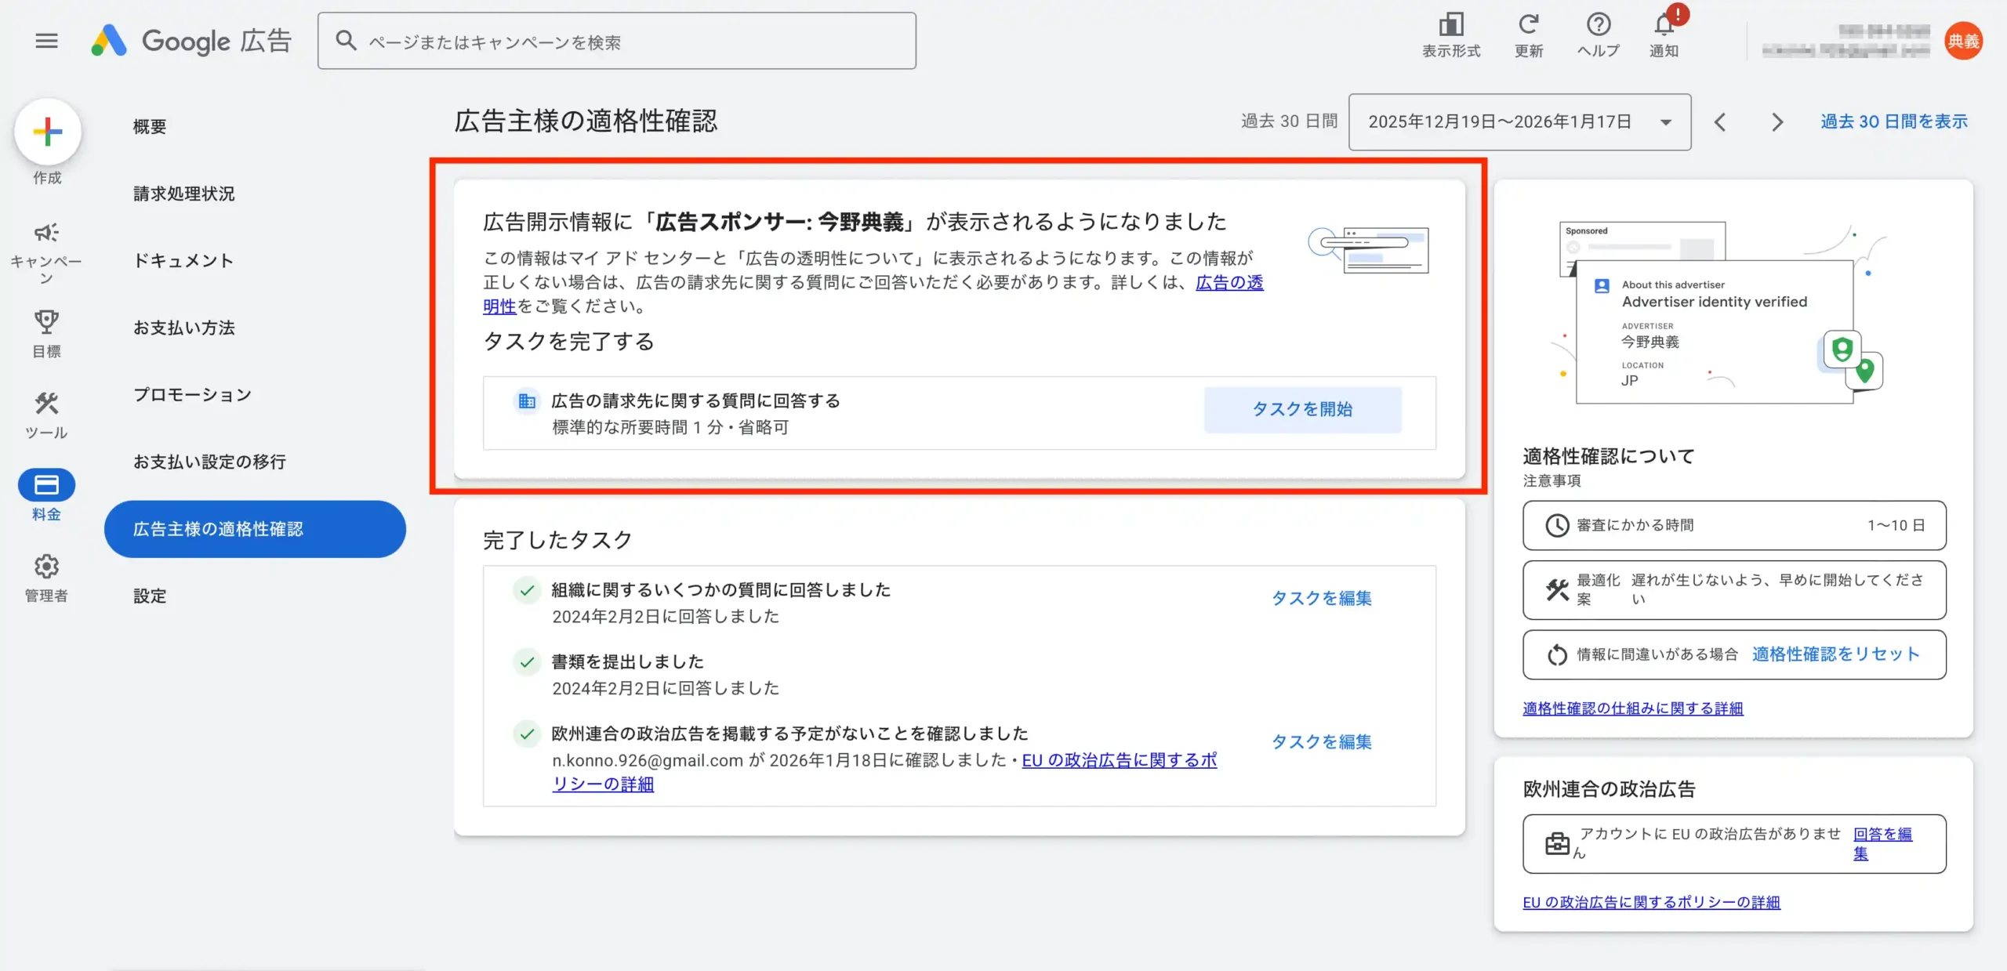The width and height of the screenshot is (2007, 971).
Task: Open the ドキュメント menu item
Action: (183, 260)
